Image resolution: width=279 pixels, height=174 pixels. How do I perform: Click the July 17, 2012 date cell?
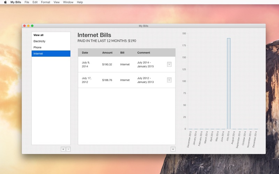[86, 80]
